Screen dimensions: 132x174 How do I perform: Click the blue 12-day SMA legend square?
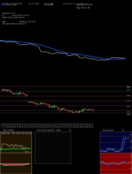tap(3, 4)
